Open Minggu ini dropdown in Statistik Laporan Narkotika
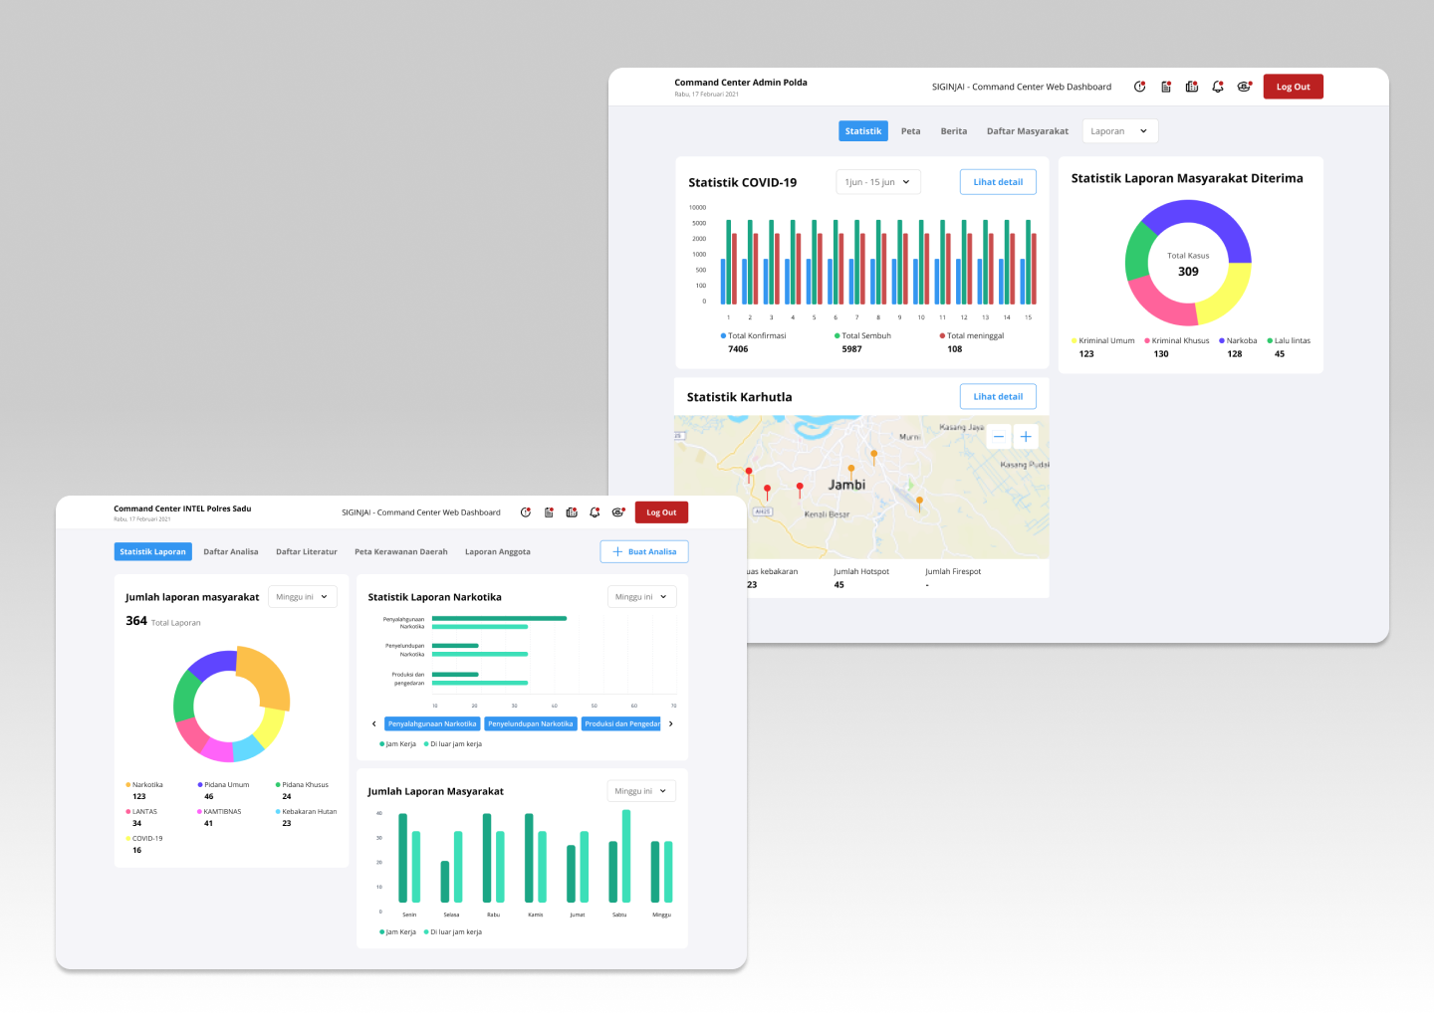The height and width of the screenshot is (1019, 1434). tap(641, 597)
